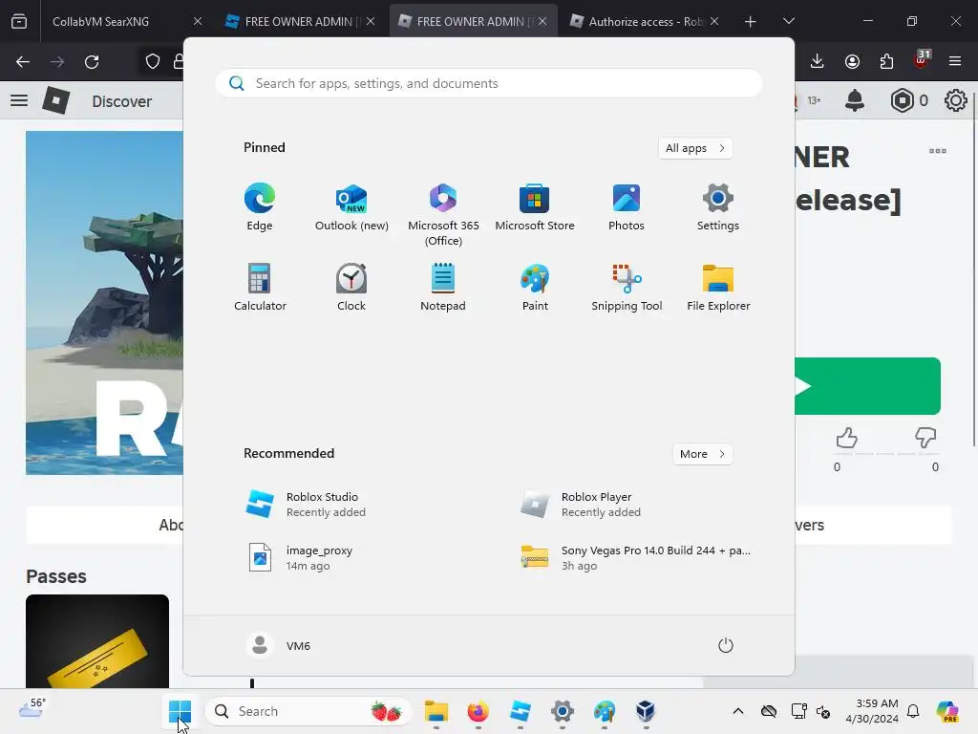Open weather widget showing 56°
Image resolution: width=978 pixels, height=734 pixels.
click(32, 708)
